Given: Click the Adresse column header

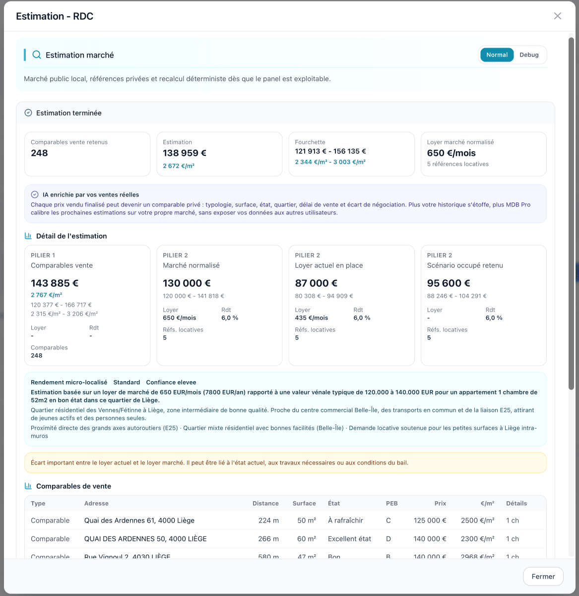Looking at the screenshot, I should (96, 503).
